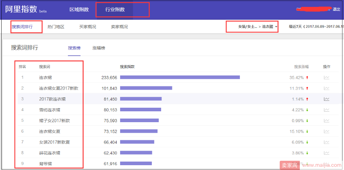The width and height of the screenshot is (344, 170).
Task: Open trend chart icon for 女装2017新款夏 row
Action: click(x=326, y=142)
